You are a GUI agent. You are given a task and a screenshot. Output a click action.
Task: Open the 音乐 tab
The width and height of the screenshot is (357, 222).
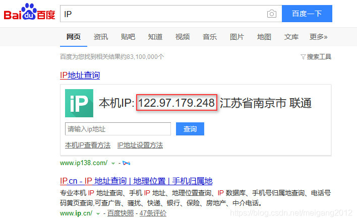[x=210, y=37]
